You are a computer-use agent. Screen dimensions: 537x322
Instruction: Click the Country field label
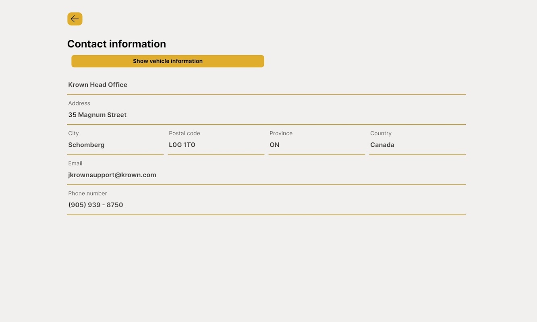(381, 133)
